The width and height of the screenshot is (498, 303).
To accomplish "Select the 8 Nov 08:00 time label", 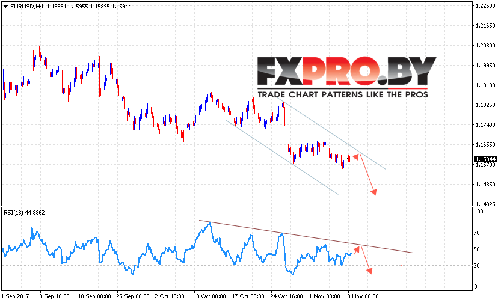I will tap(363, 296).
